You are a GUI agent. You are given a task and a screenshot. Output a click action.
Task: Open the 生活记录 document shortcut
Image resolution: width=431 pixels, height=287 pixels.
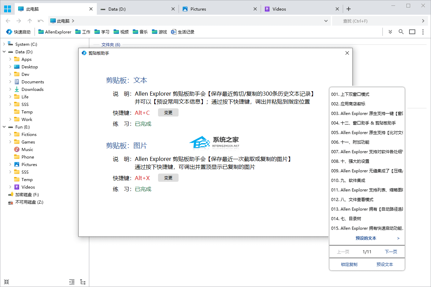[x=183, y=32]
